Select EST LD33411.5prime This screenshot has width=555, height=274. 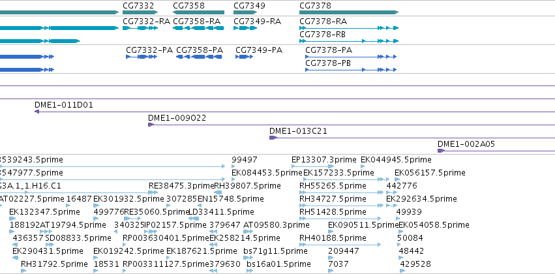(x=222, y=212)
